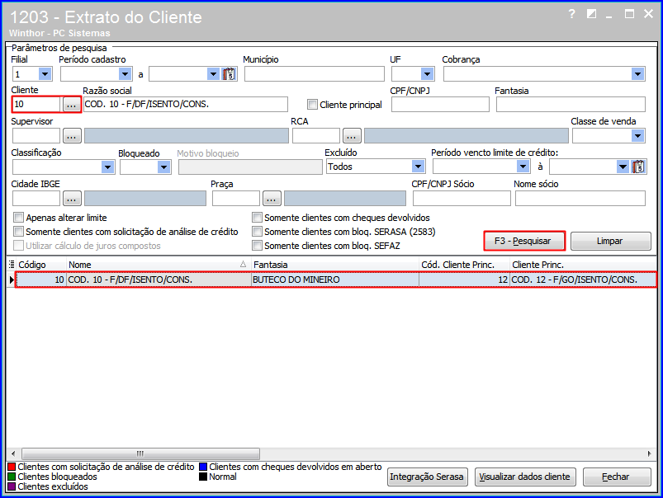Viewport: 663px width, 498px height.
Task: Click the black Normal legend swatch
Action: 203,477
